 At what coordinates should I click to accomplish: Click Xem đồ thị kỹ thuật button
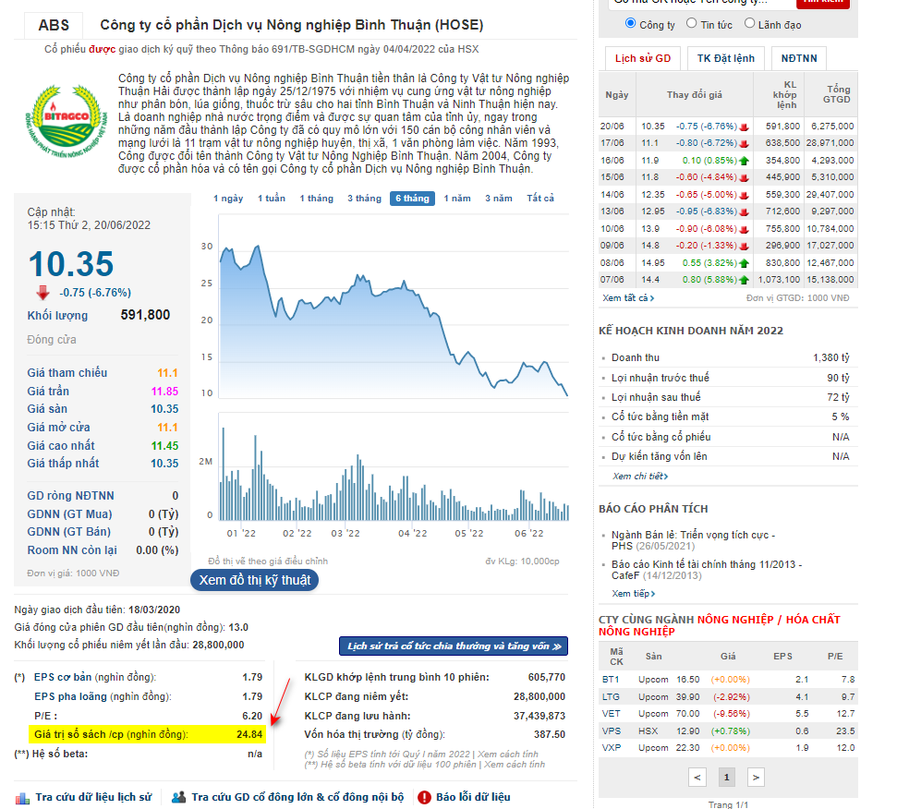254,580
